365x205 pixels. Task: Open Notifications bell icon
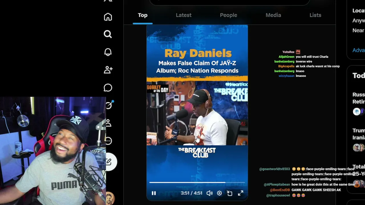[108, 52]
